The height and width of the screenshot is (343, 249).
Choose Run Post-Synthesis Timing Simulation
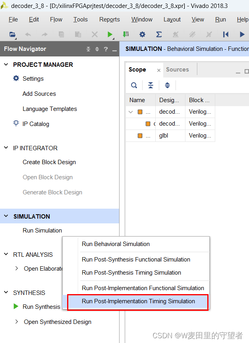click(x=131, y=273)
